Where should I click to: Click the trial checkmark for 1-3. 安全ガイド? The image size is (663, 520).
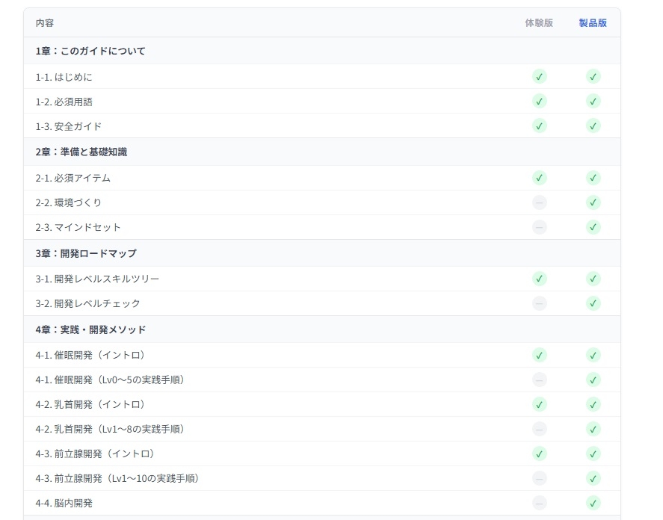pos(539,126)
